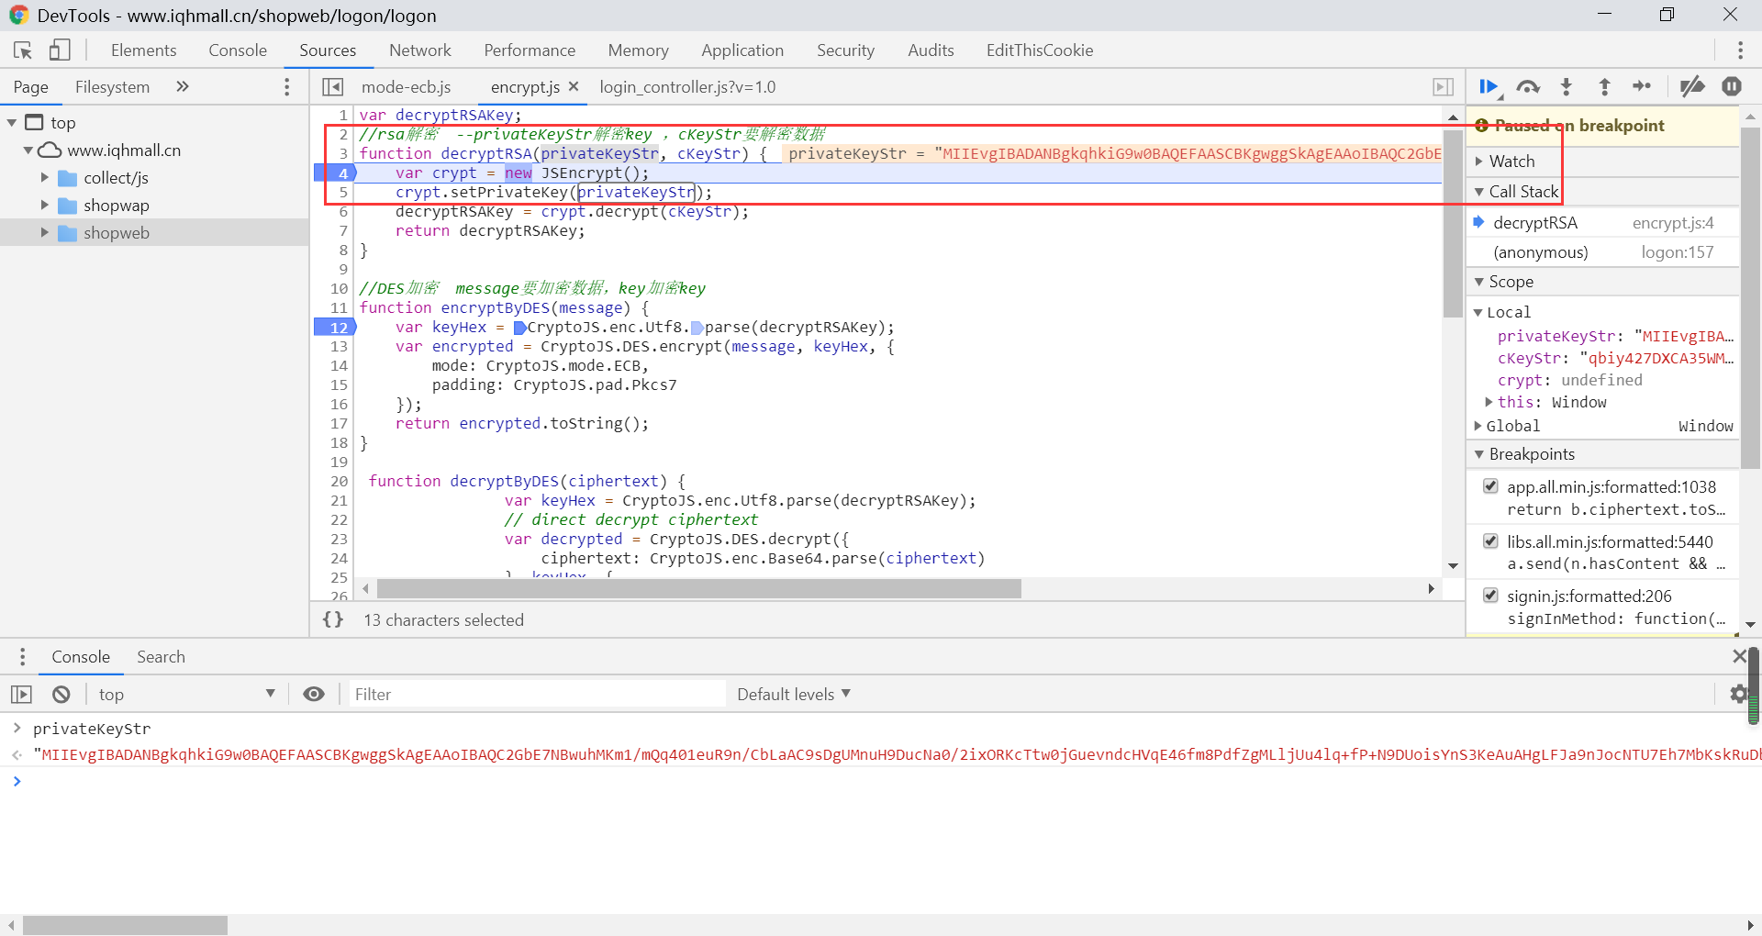Uncheck the app.all.min.js:formatted:1038 breakpoint

tap(1491, 486)
